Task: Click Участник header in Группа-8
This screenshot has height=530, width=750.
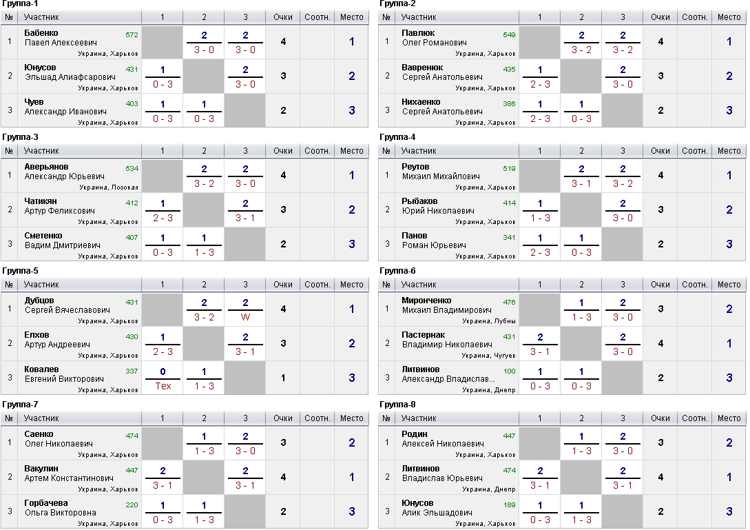Action: click(419, 418)
